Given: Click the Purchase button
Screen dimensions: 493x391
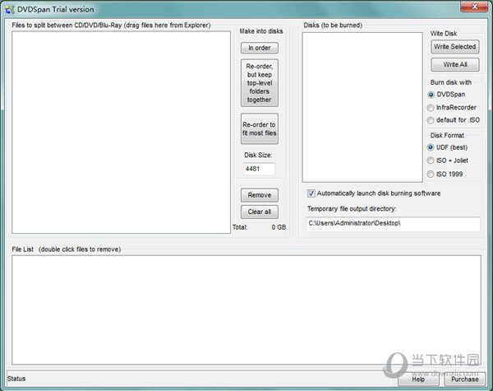Looking at the screenshot, I should [465, 379].
